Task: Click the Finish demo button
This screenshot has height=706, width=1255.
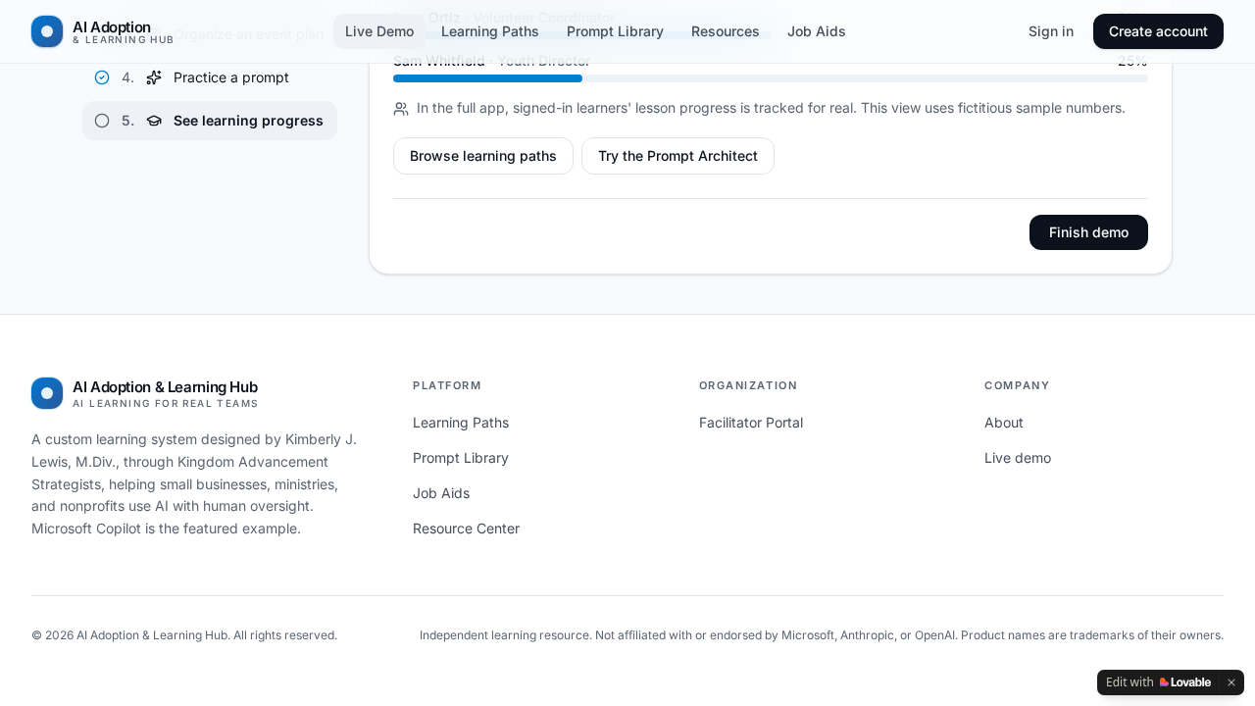Action: coord(1088,232)
